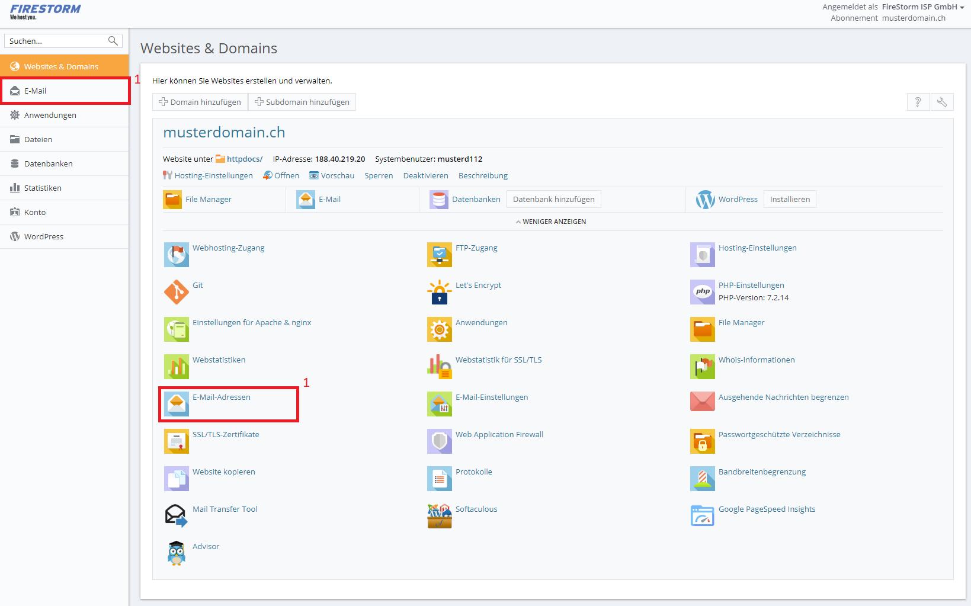Screen dimensions: 971x606
Task: Open the Web Application Firewall icon
Action: pos(439,441)
